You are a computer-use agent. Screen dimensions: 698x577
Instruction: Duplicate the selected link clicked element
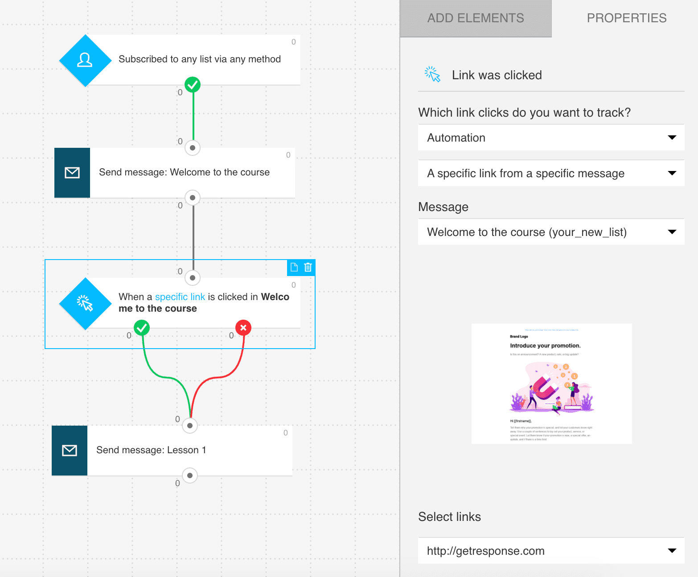point(294,267)
